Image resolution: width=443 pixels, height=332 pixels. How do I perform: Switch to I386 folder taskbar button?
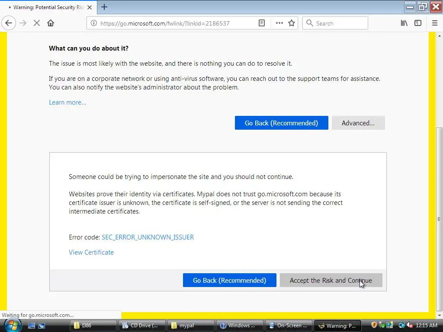tap(93, 326)
